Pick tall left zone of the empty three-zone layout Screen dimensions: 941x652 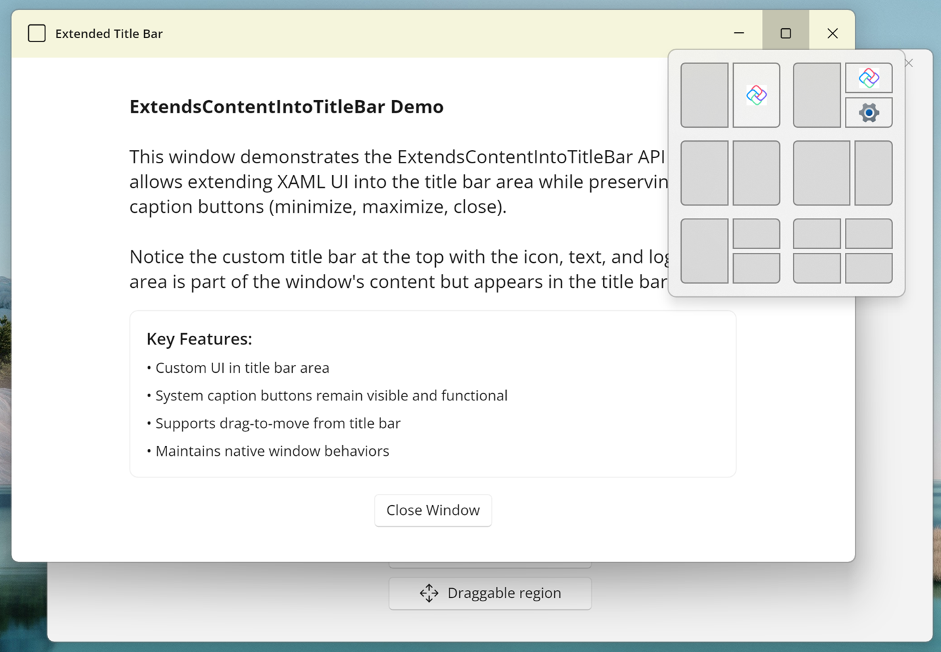(704, 251)
